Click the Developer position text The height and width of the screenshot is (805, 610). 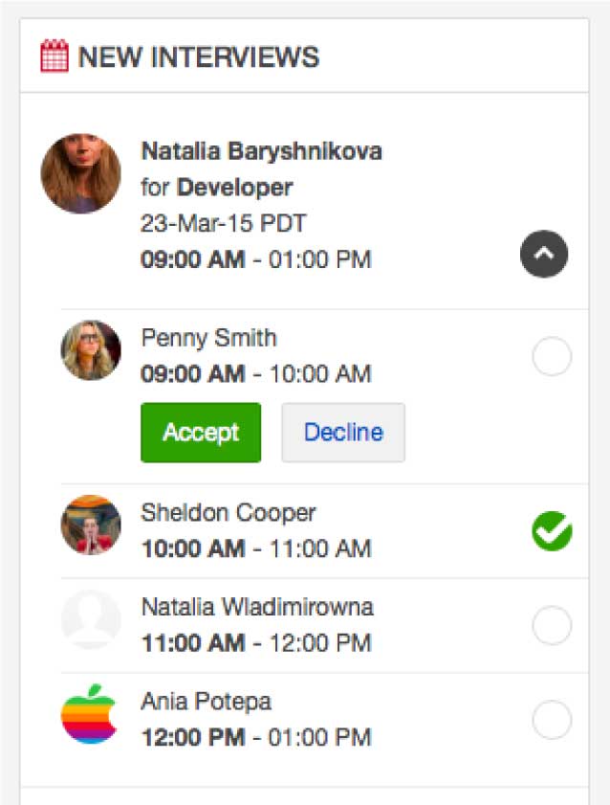[235, 188]
